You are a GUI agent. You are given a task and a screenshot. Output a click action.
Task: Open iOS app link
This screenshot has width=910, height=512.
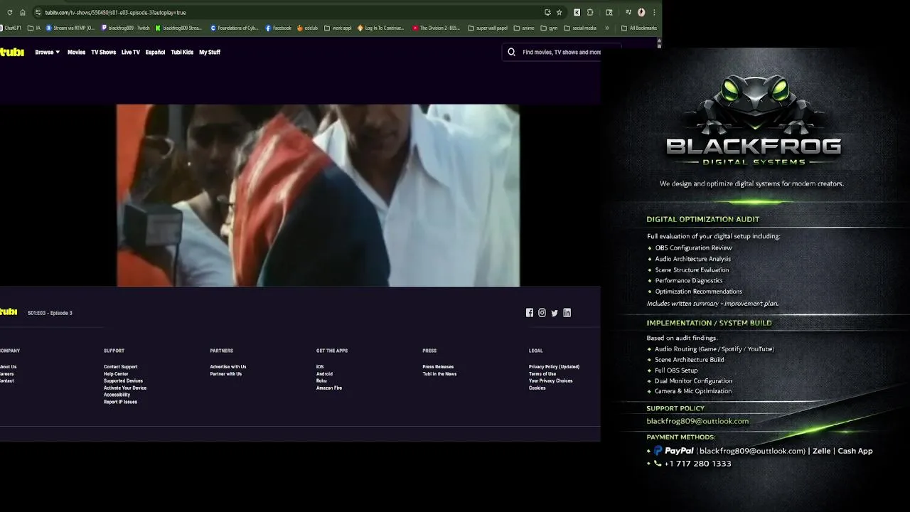pos(320,367)
